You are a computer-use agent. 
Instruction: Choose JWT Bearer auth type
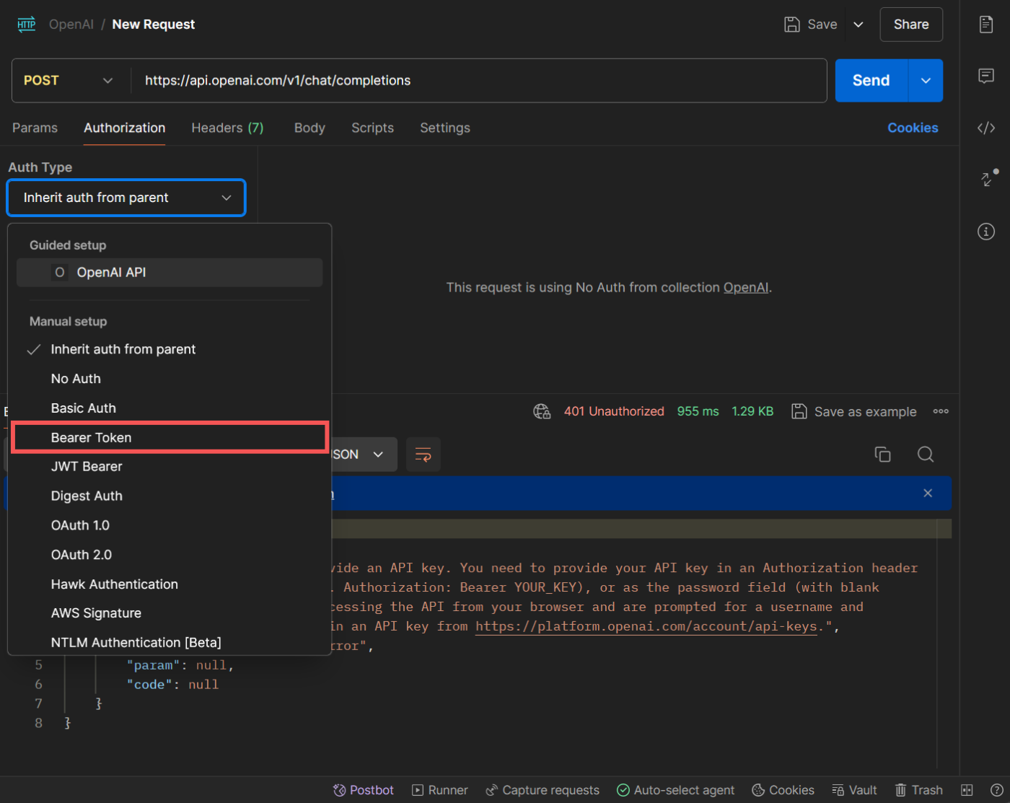[x=170, y=467]
